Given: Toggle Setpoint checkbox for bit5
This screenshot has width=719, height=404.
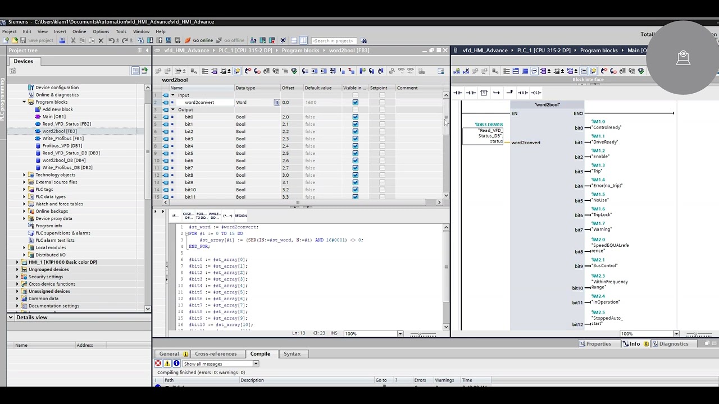Looking at the screenshot, I should (x=382, y=154).
